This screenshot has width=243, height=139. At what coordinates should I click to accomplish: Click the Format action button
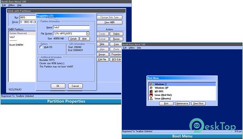click(102, 39)
